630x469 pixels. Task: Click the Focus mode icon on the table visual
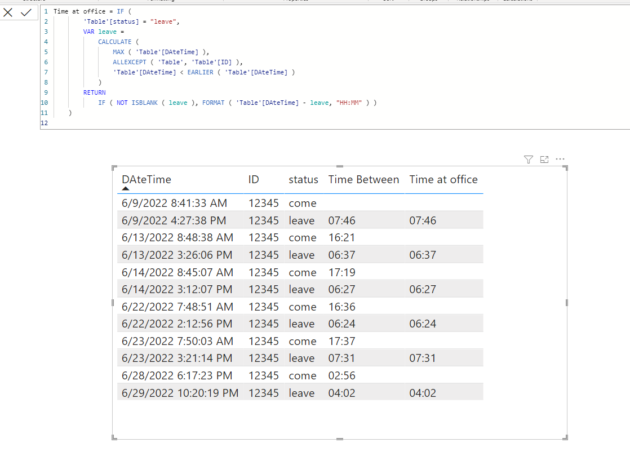click(544, 160)
